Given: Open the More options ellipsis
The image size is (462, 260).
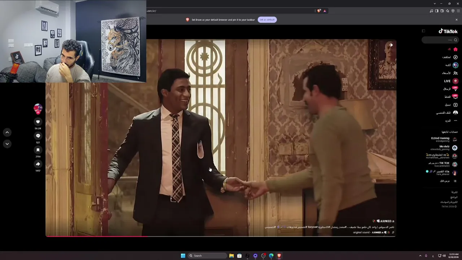Looking at the screenshot, I should 456,121.
